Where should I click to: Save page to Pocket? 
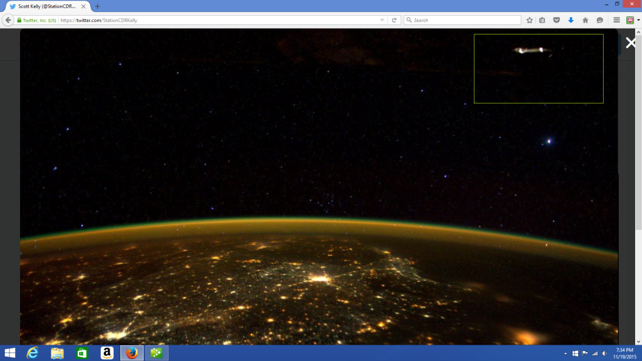click(x=556, y=20)
